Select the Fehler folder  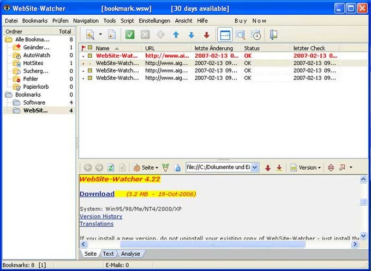tap(31, 79)
